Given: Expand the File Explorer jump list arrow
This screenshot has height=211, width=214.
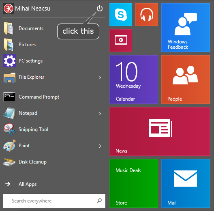Looking at the screenshot, I should coord(100,78).
